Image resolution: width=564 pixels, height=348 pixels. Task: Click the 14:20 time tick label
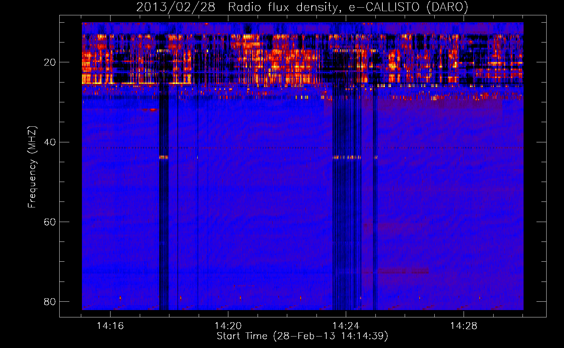(x=228, y=326)
